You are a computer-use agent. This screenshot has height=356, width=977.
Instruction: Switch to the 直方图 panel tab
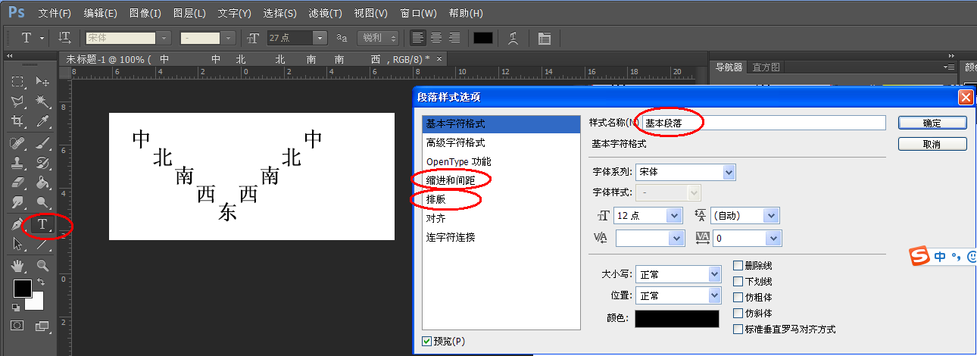[x=766, y=67]
